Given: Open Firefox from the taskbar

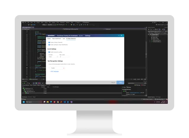Looking at the screenshot, I should (54, 102).
